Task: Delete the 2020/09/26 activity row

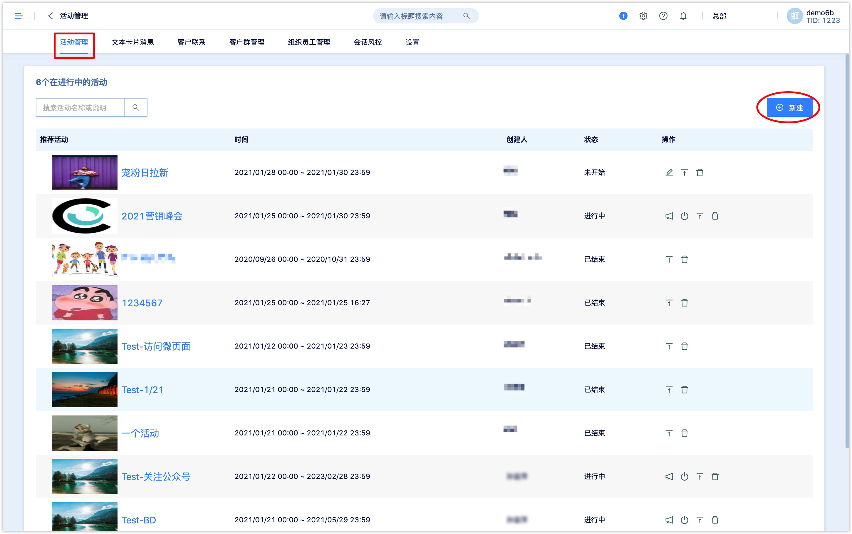Action: [x=685, y=260]
